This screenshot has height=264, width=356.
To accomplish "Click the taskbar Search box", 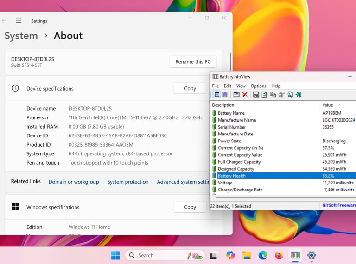I will [x=165, y=255].
